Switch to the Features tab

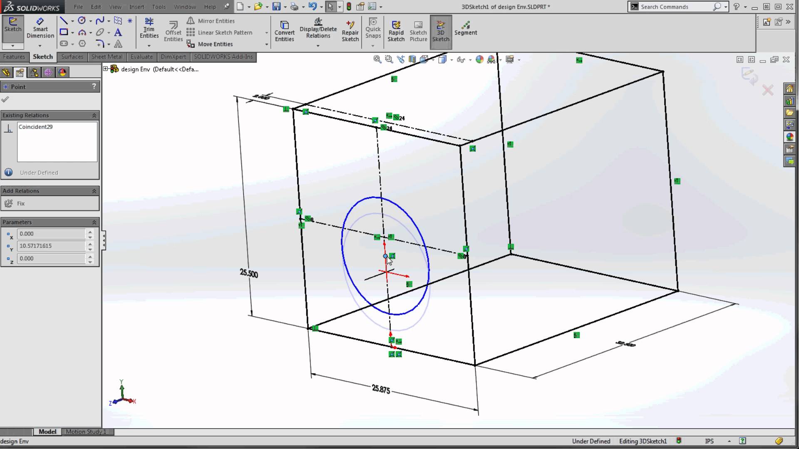[x=14, y=57]
